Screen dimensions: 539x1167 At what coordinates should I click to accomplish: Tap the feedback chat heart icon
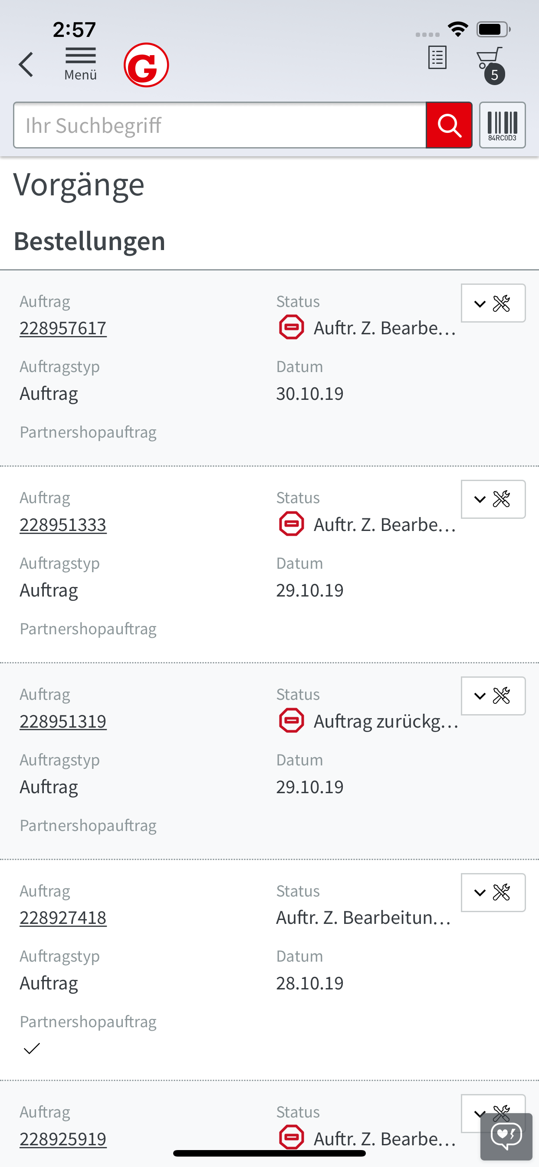coord(506,1137)
